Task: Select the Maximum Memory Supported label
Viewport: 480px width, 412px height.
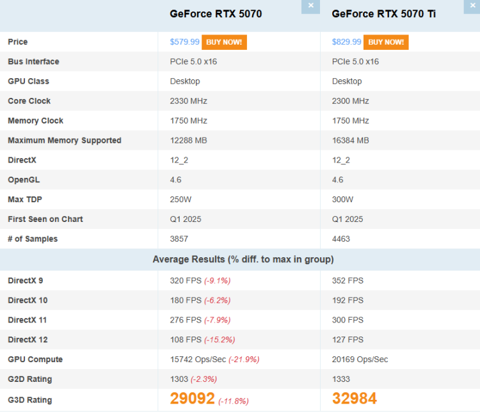Action: click(x=65, y=141)
